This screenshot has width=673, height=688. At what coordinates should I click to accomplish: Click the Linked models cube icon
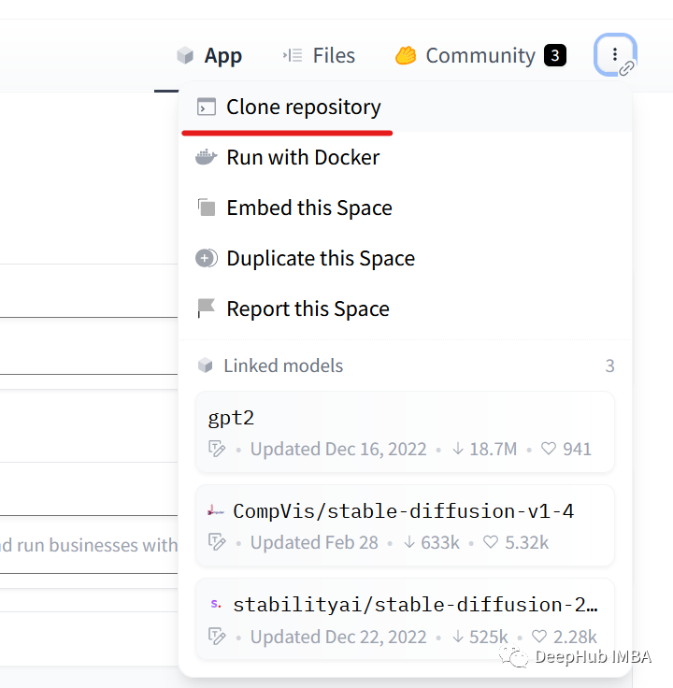[205, 365]
